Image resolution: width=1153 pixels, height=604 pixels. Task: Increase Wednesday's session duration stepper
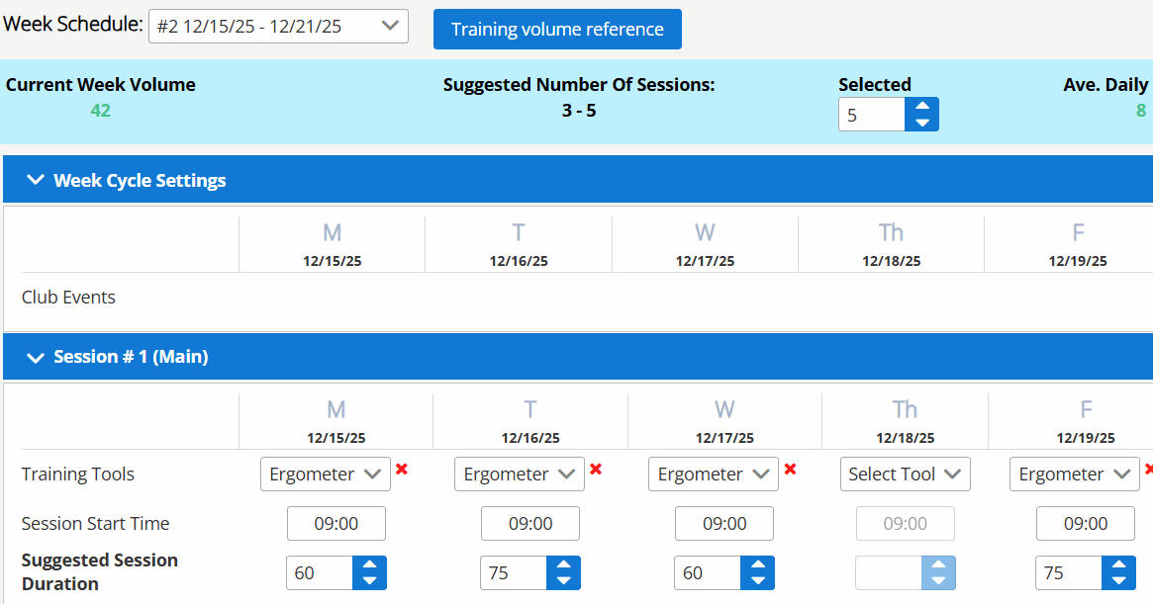click(758, 565)
